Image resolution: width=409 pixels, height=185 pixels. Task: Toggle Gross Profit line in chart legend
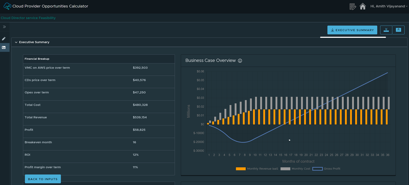coord(332,169)
